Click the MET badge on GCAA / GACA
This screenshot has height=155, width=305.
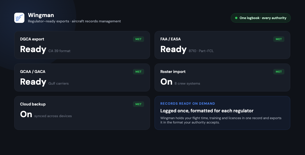[x=139, y=72]
